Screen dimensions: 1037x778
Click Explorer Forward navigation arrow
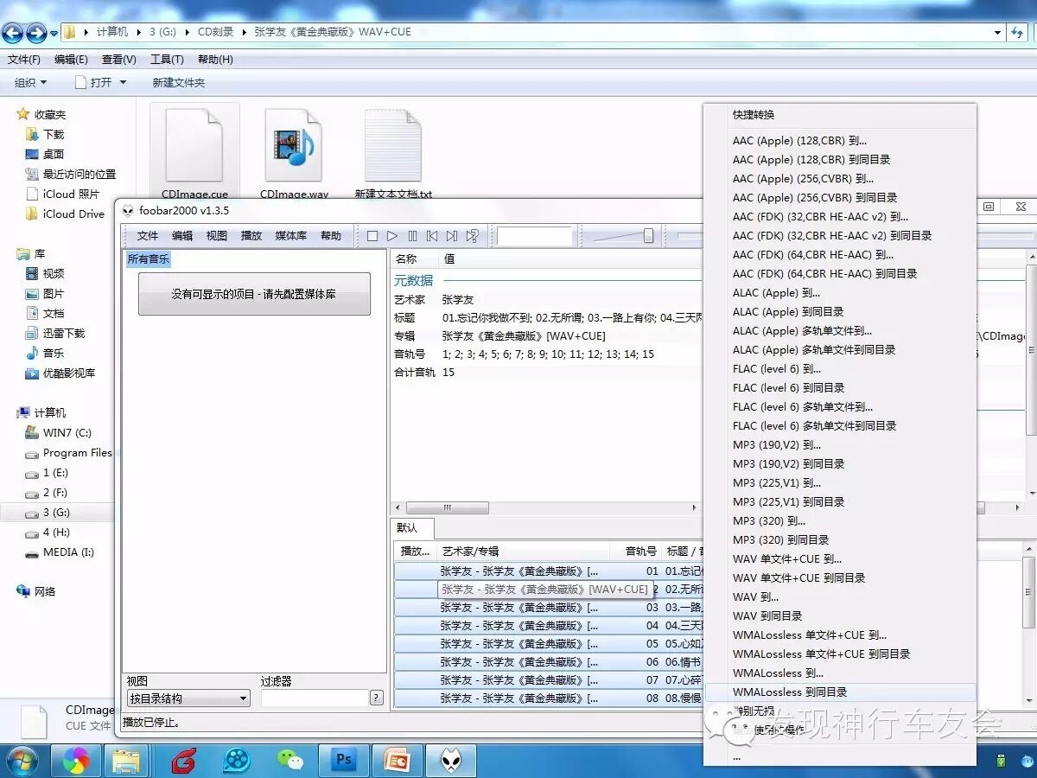pos(36,33)
